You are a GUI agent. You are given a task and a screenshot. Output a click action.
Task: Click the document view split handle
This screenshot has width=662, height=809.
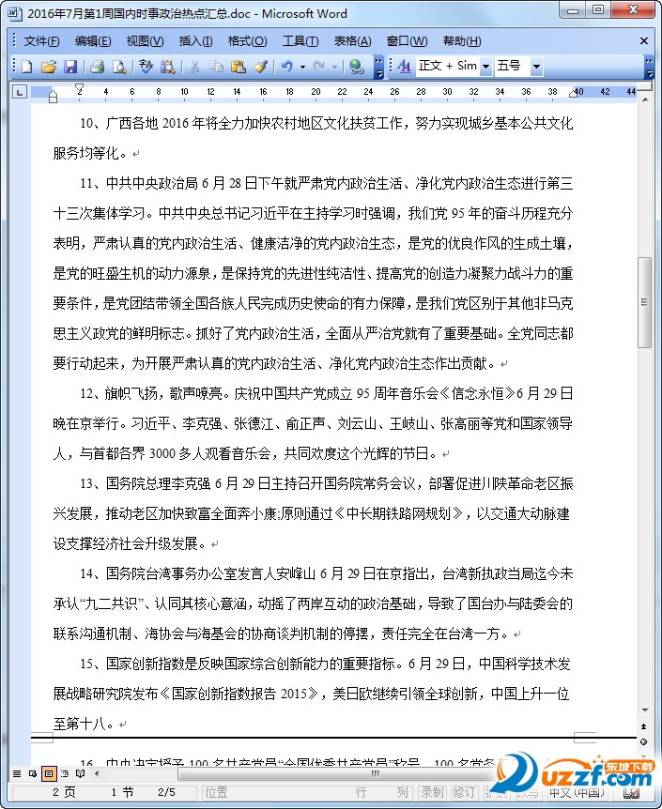(644, 88)
